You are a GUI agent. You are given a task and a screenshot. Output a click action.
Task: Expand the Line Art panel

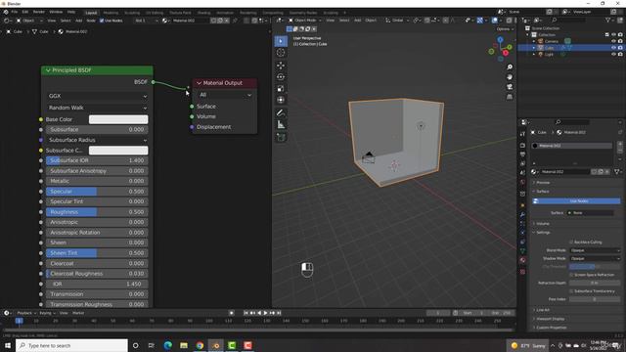coord(542,310)
